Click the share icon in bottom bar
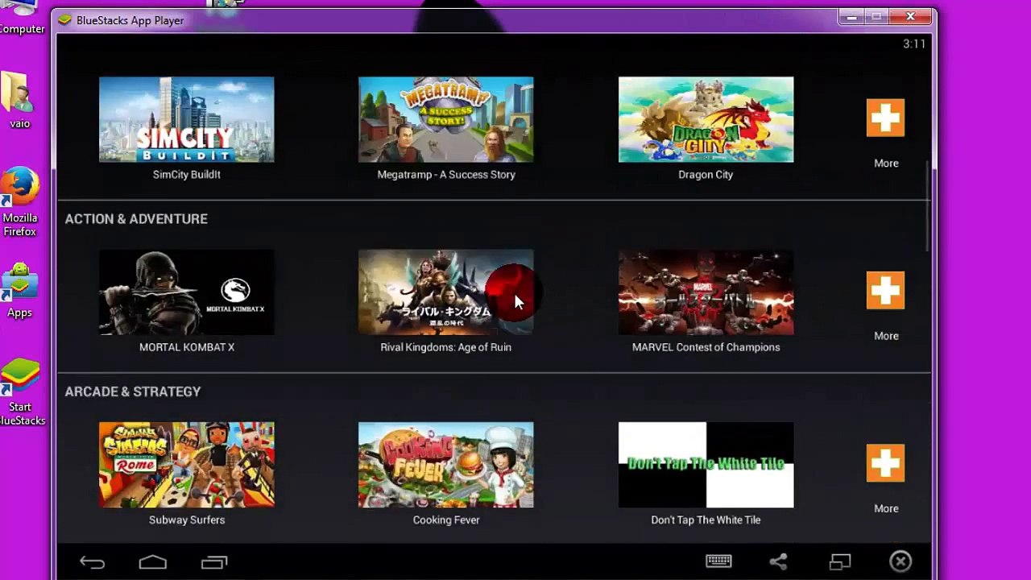Screen dimensions: 1031x580 pyautogui.click(x=778, y=561)
